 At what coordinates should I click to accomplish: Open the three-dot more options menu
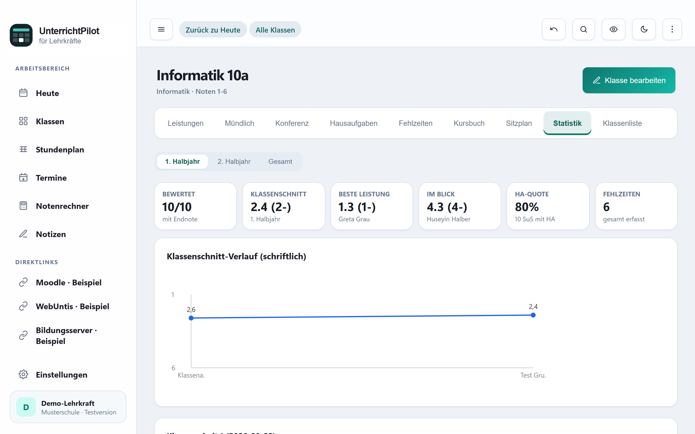click(x=672, y=29)
